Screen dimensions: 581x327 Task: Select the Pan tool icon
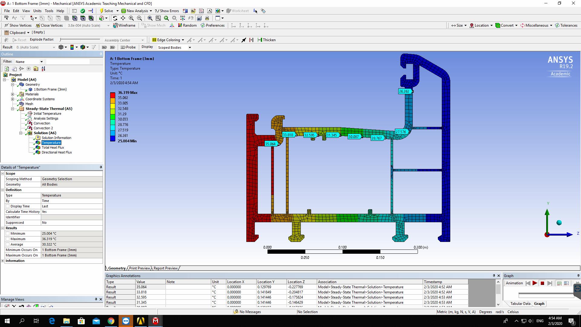click(x=123, y=18)
